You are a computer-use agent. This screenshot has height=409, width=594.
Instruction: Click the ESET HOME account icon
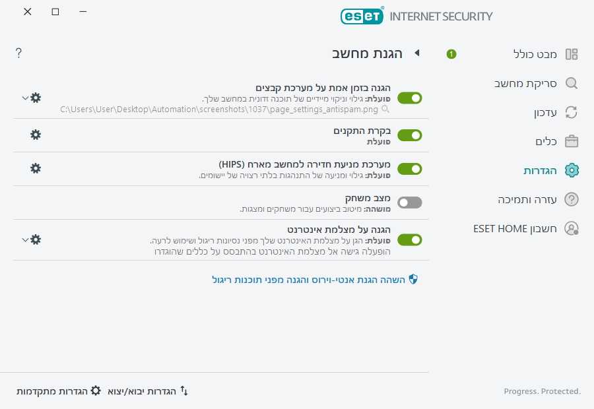(x=572, y=228)
